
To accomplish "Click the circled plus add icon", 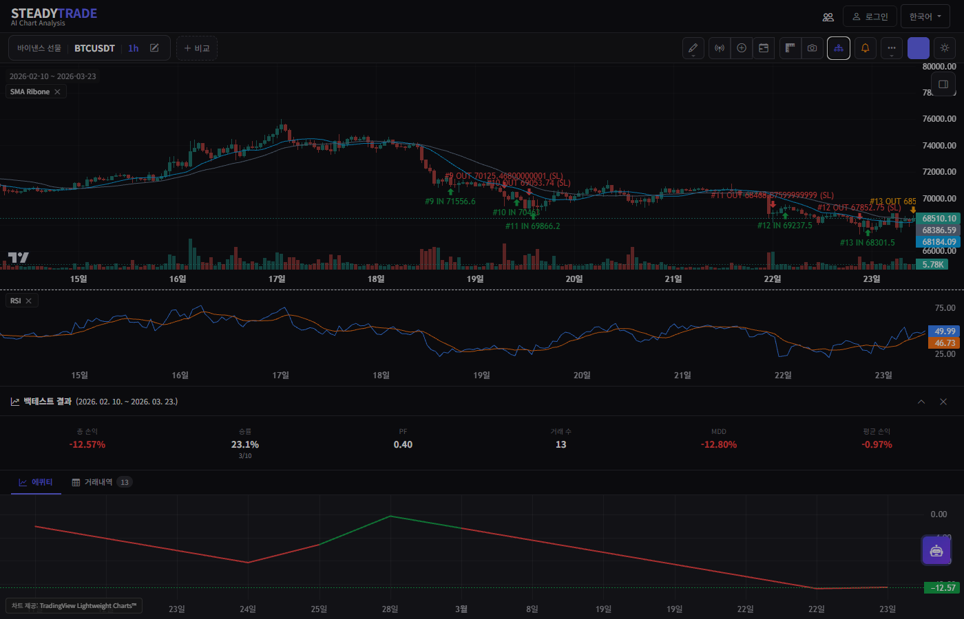I will [742, 48].
